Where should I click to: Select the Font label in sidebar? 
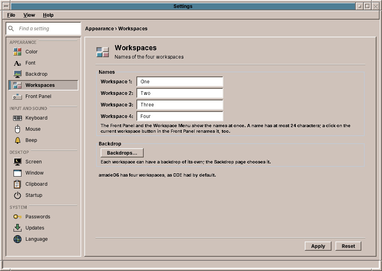31,63
